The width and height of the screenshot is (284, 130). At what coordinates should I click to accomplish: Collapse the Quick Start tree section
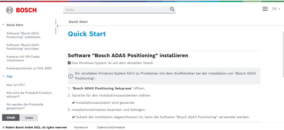click(3, 25)
